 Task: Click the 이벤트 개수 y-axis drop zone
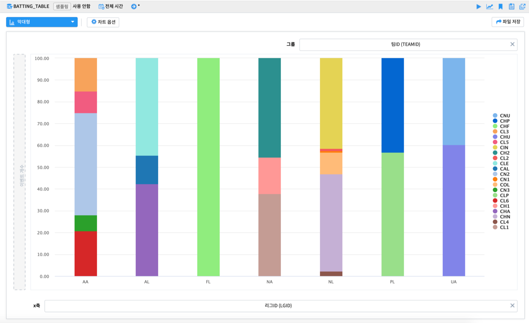coord(20,172)
